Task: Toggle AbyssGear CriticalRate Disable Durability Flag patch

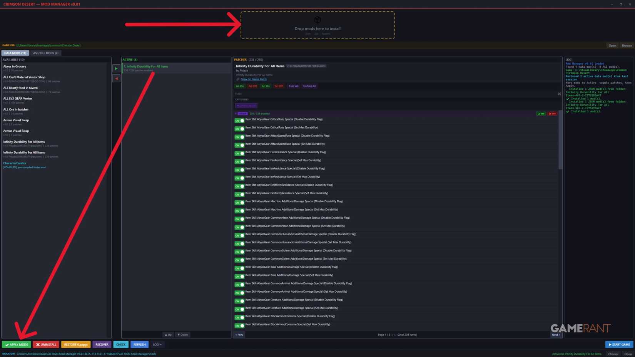Action: click(x=239, y=121)
